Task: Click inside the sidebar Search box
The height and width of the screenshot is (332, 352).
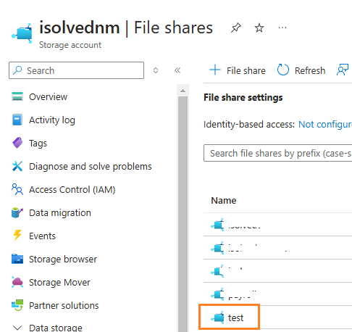Action: [76, 70]
